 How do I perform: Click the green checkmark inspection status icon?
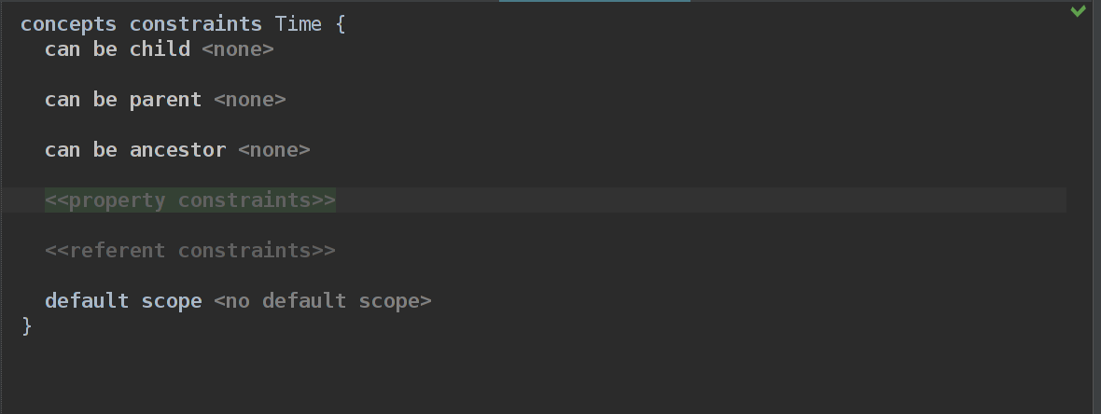pos(1078,11)
